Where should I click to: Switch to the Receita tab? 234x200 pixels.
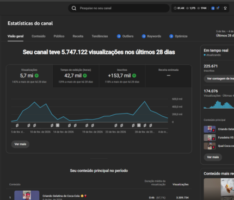pos(78,36)
